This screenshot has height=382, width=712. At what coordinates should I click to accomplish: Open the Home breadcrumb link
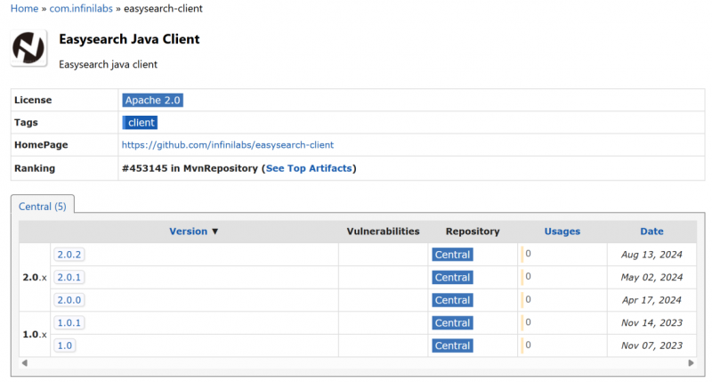24,8
